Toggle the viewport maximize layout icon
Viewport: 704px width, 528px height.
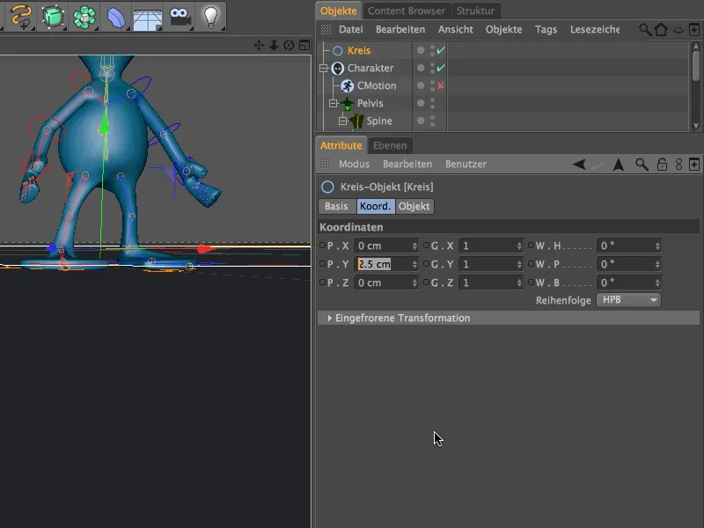[304, 45]
